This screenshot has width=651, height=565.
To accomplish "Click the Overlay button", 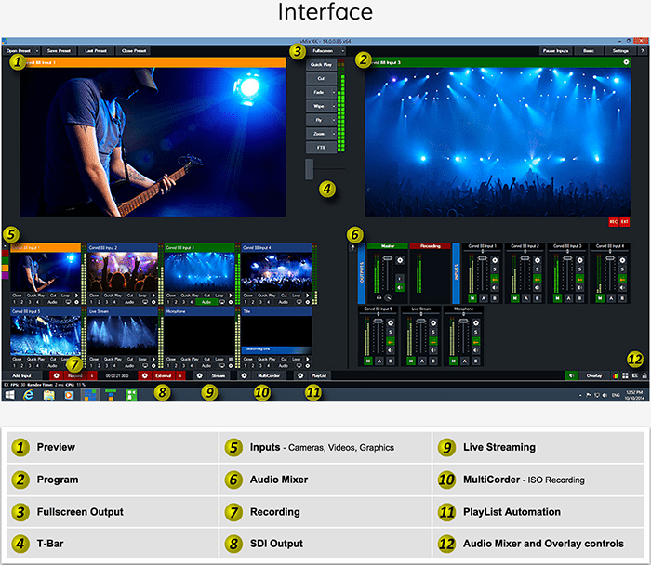I will coord(593,375).
